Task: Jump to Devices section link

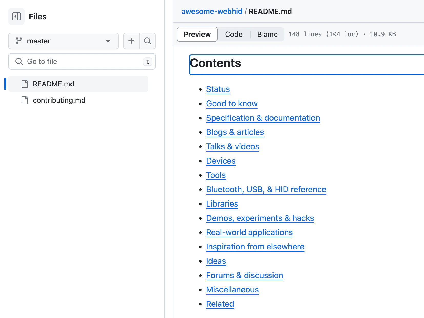Action: click(221, 161)
